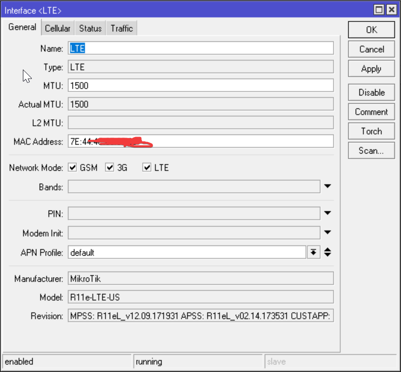
Task: Launch Torch for this interface
Action: (x=371, y=131)
